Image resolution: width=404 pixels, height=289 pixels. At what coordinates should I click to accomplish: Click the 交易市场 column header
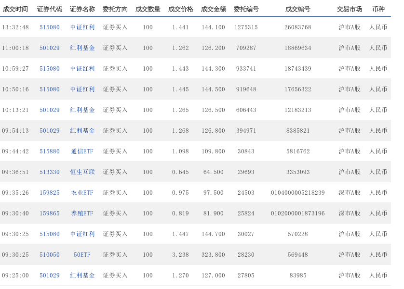(x=350, y=9)
